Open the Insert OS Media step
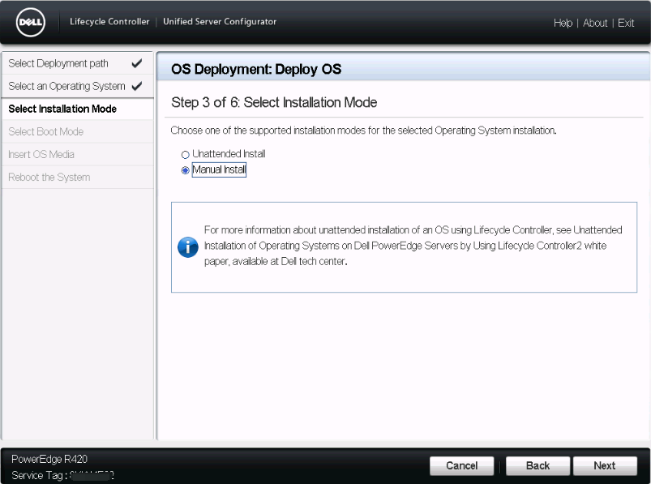This screenshot has height=484, width=651. point(41,154)
